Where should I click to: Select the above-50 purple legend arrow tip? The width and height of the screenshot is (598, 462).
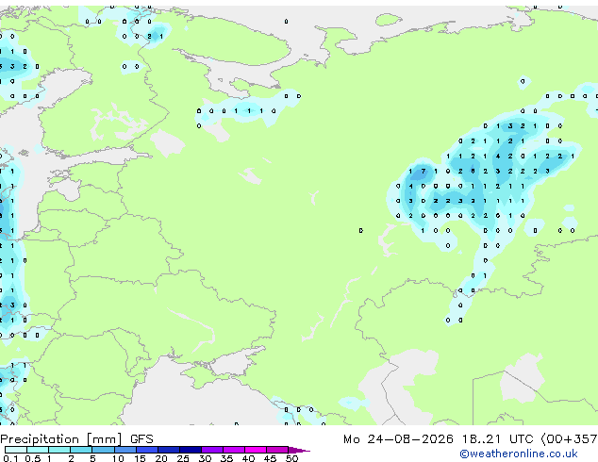point(299,451)
